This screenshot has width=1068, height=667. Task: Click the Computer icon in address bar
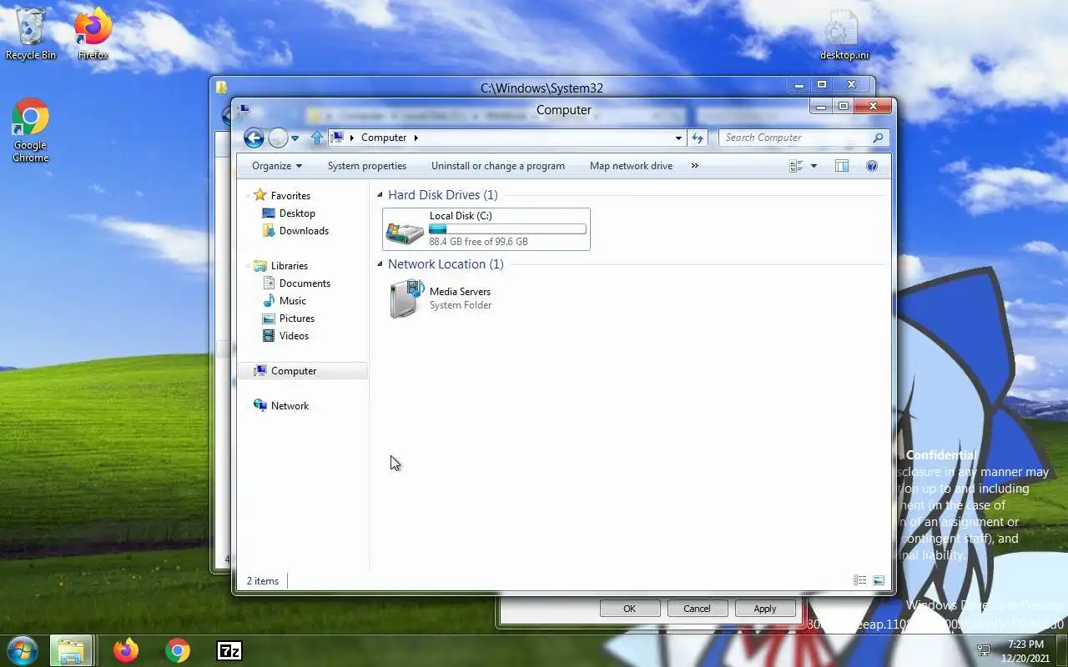tap(337, 138)
